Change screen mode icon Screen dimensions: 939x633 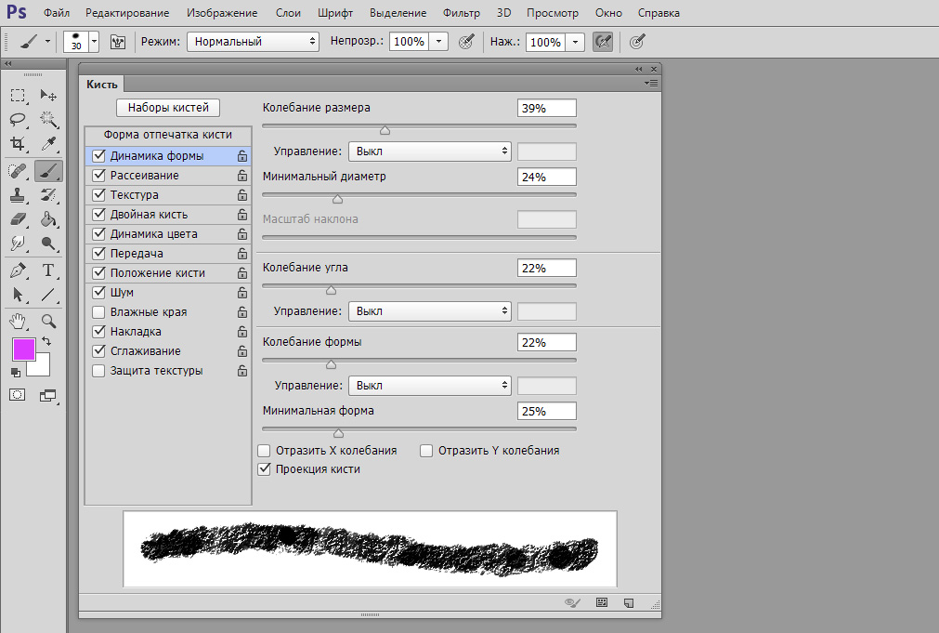coord(48,395)
